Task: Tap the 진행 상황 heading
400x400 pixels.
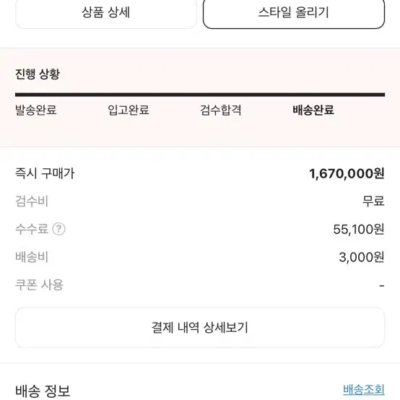Action: coord(38,74)
